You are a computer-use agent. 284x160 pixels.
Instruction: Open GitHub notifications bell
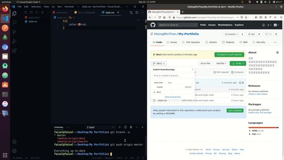(x=264, y=25)
